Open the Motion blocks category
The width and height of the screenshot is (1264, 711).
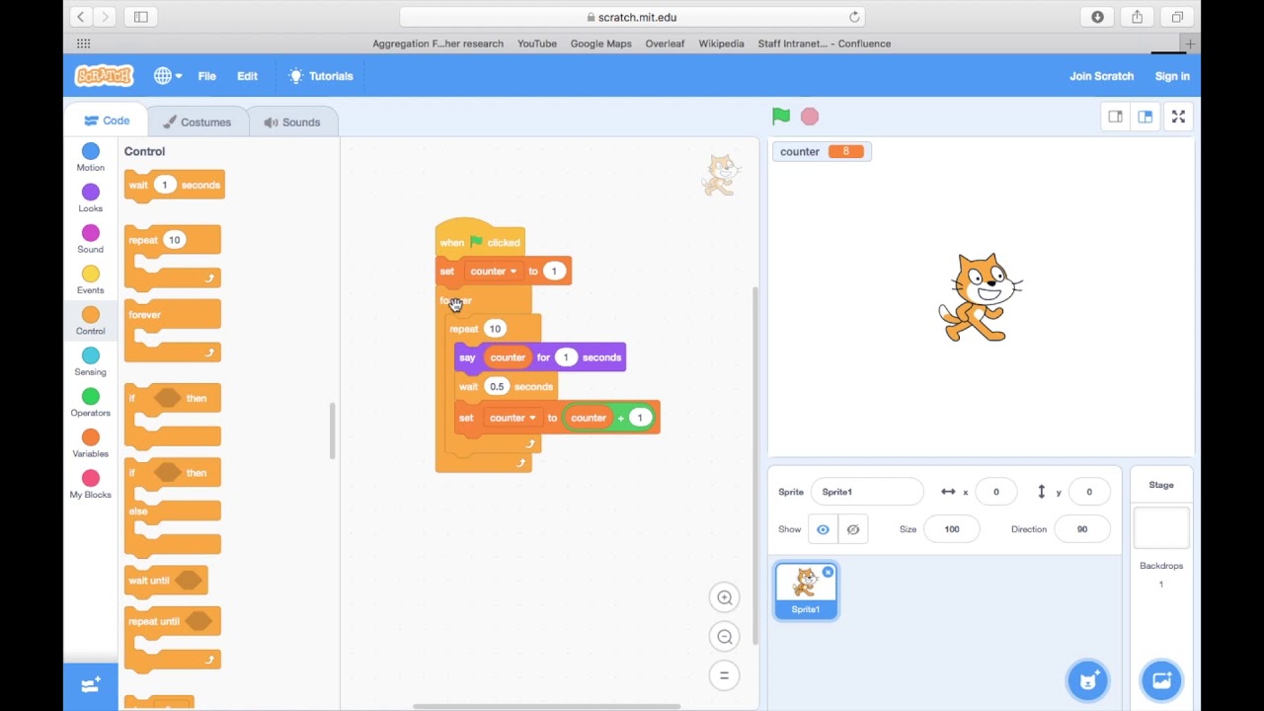tap(91, 157)
